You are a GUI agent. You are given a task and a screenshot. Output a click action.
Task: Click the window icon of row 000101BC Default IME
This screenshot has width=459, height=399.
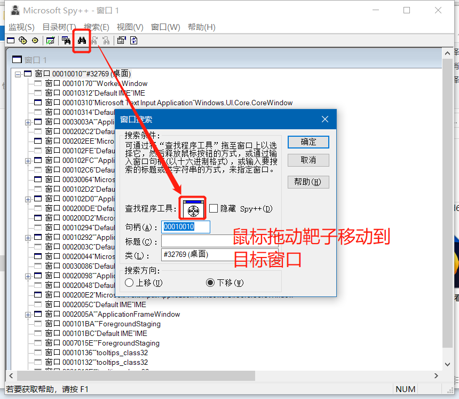pyautogui.click(x=38, y=333)
